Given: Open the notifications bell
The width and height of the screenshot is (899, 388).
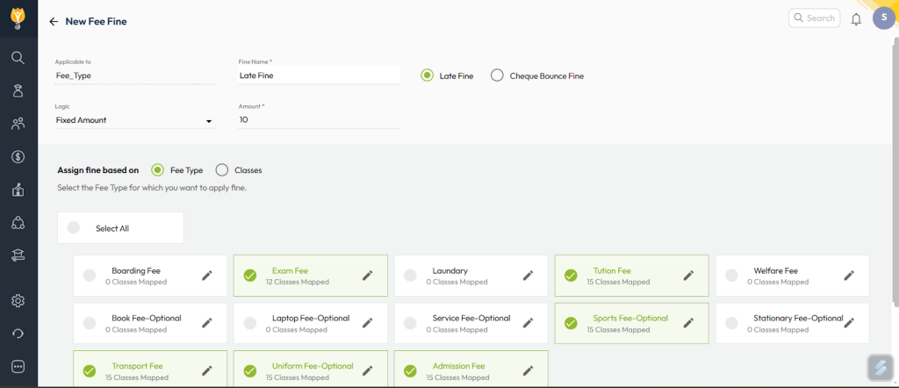Looking at the screenshot, I should point(856,18).
